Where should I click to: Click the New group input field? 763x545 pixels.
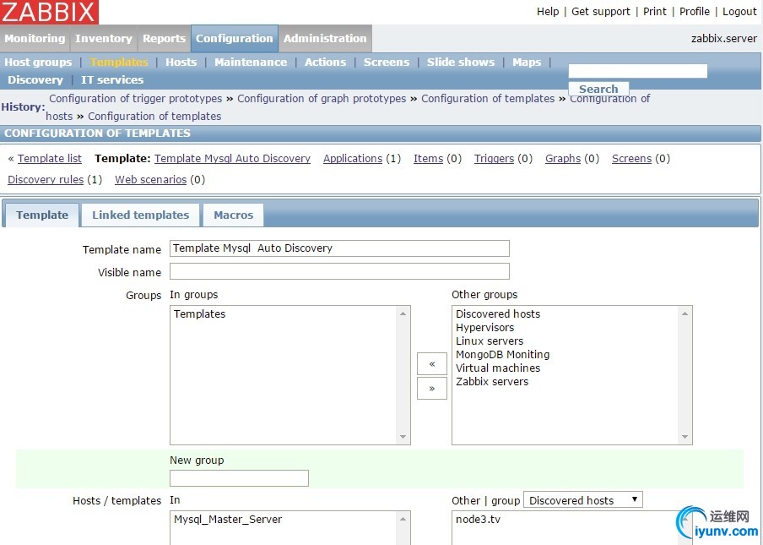tap(239, 478)
